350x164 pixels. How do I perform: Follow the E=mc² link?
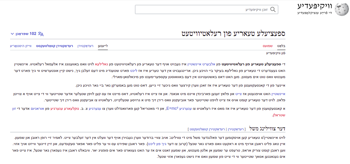point(172,108)
